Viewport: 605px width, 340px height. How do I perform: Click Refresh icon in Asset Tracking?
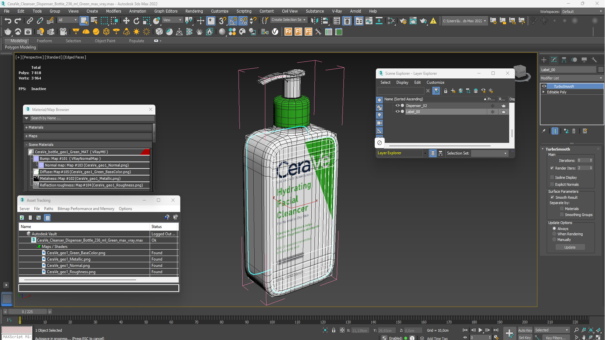(x=22, y=218)
